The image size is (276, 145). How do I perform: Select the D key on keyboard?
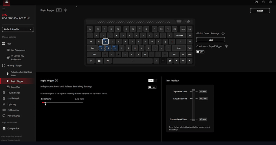coord(115,48)
